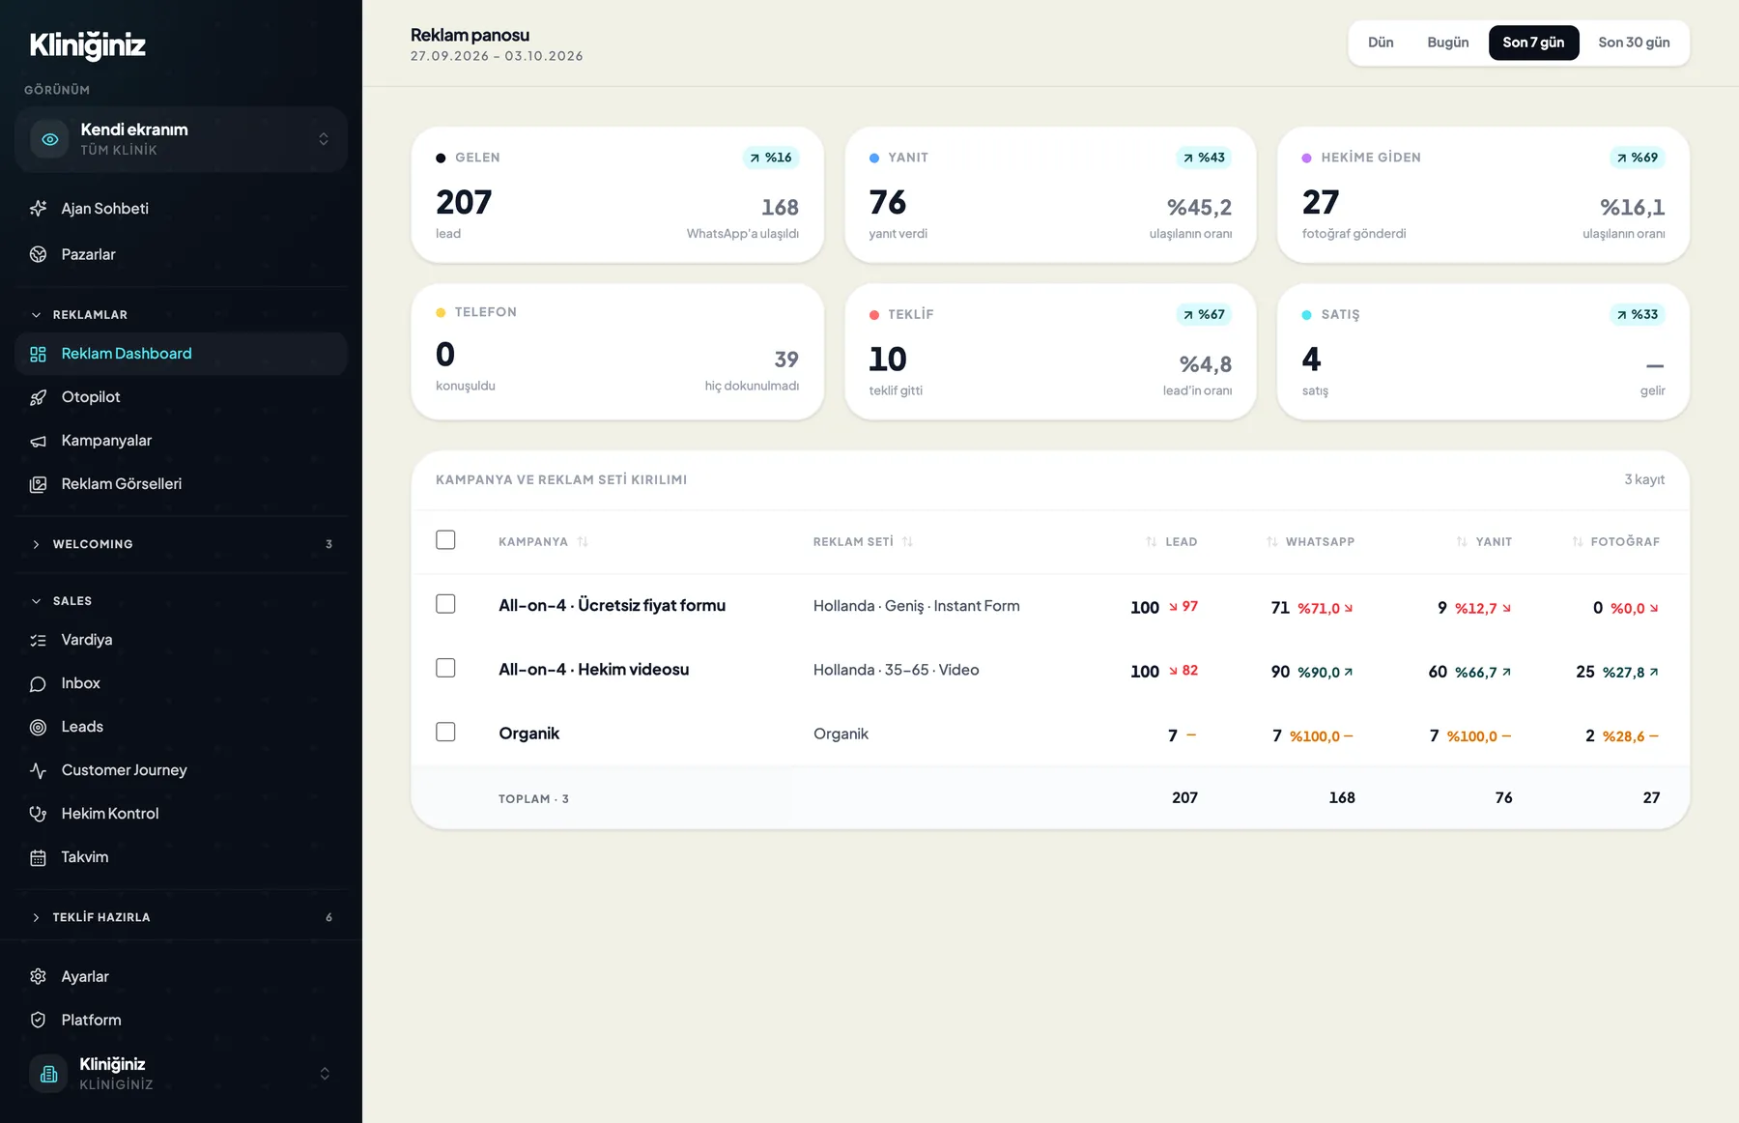The image size is (1739, 1123).
Task: Click the eye icon beside Kendi ekranım
Action: click(x=49, y=139)
